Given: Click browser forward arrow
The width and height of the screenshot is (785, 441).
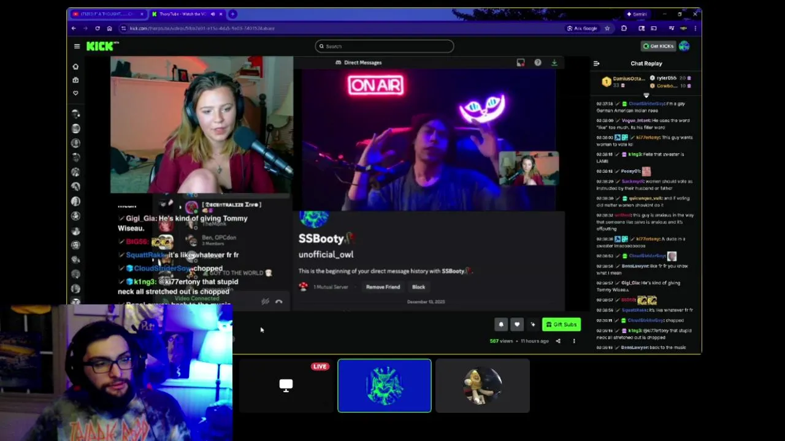Looking at the screenshot, I should (x=85, y=28).
